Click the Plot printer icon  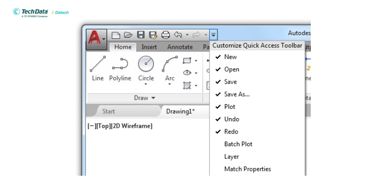pyautogui.click(x=165, y=35)
